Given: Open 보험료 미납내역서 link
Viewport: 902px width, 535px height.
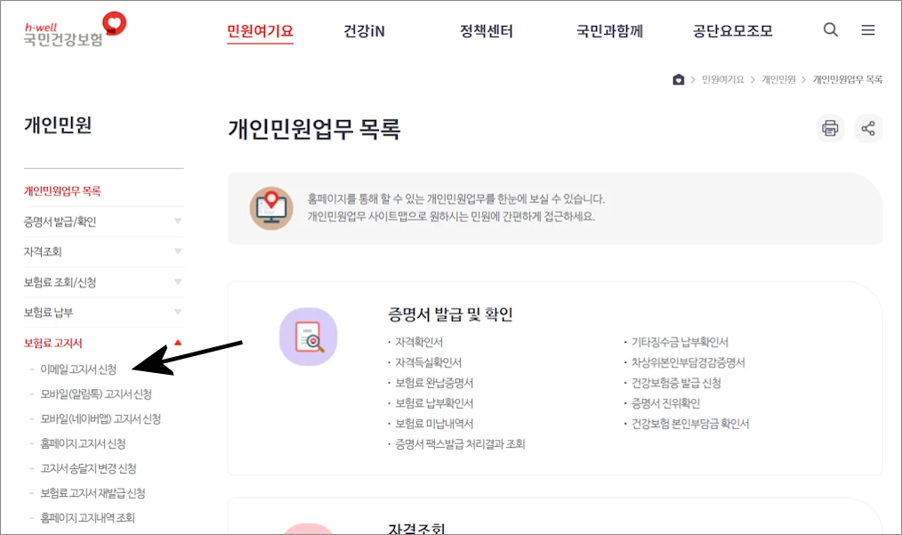Looking at the screenshot, I should [x=434, y=423].
